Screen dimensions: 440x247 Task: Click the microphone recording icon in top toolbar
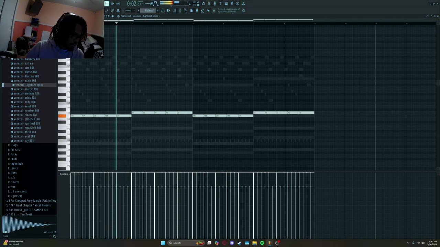tap(215, 3)
